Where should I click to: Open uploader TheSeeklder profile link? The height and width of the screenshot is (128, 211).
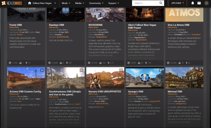click(196, 34)
